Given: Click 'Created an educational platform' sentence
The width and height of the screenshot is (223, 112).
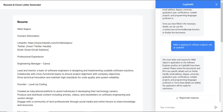Looking at the screenshot, I should (x=68, y=91).
